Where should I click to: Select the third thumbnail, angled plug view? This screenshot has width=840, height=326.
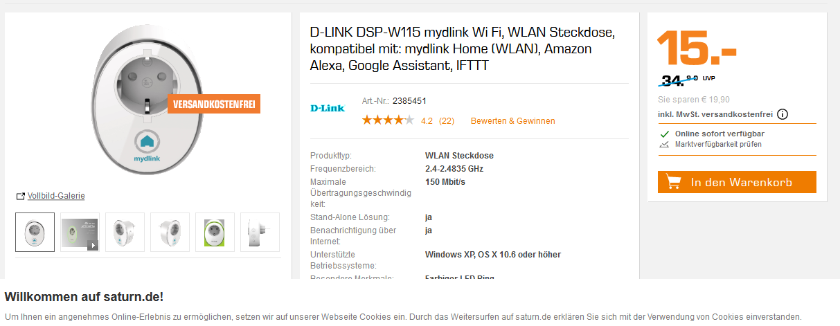click(125, 232)
